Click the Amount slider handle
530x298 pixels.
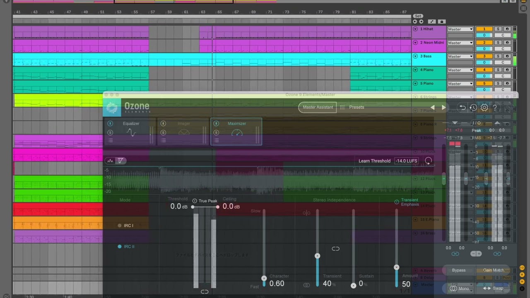(396, 267)
